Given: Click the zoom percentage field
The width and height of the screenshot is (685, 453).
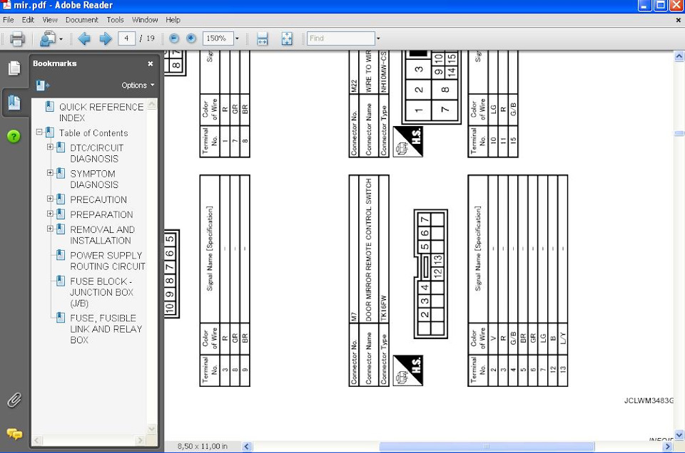Looking at the screenshot, I should point(218,38).
